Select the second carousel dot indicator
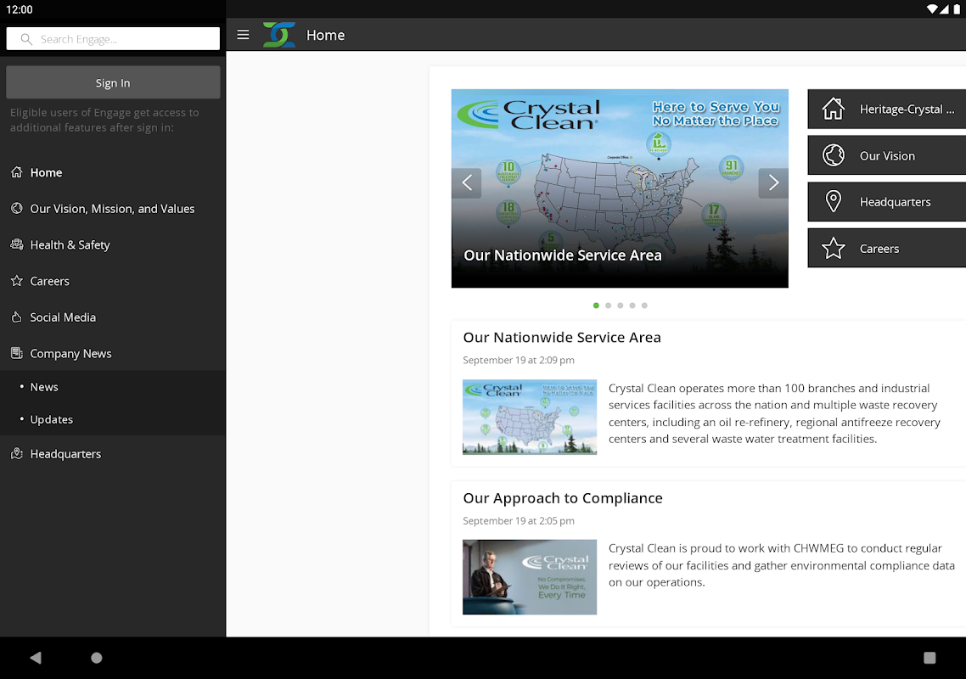The width and height of the screenshot is (966, 679). (x=608, y=306)
